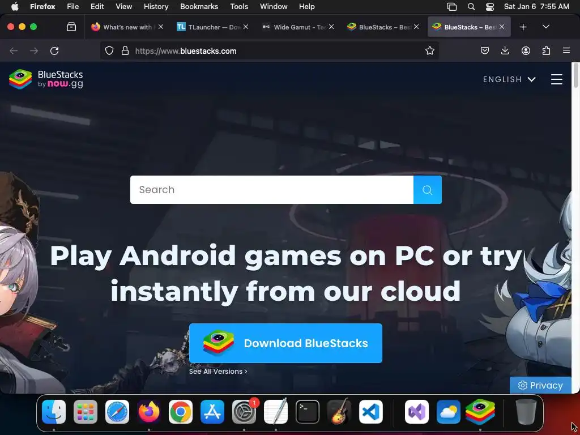580x435 pixels.
Task: Open the History menu
Action: point(156,6)
